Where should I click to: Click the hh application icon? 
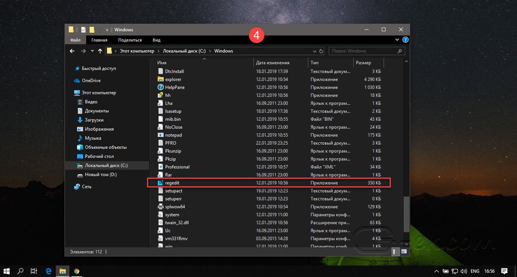[x=161, y=95]
